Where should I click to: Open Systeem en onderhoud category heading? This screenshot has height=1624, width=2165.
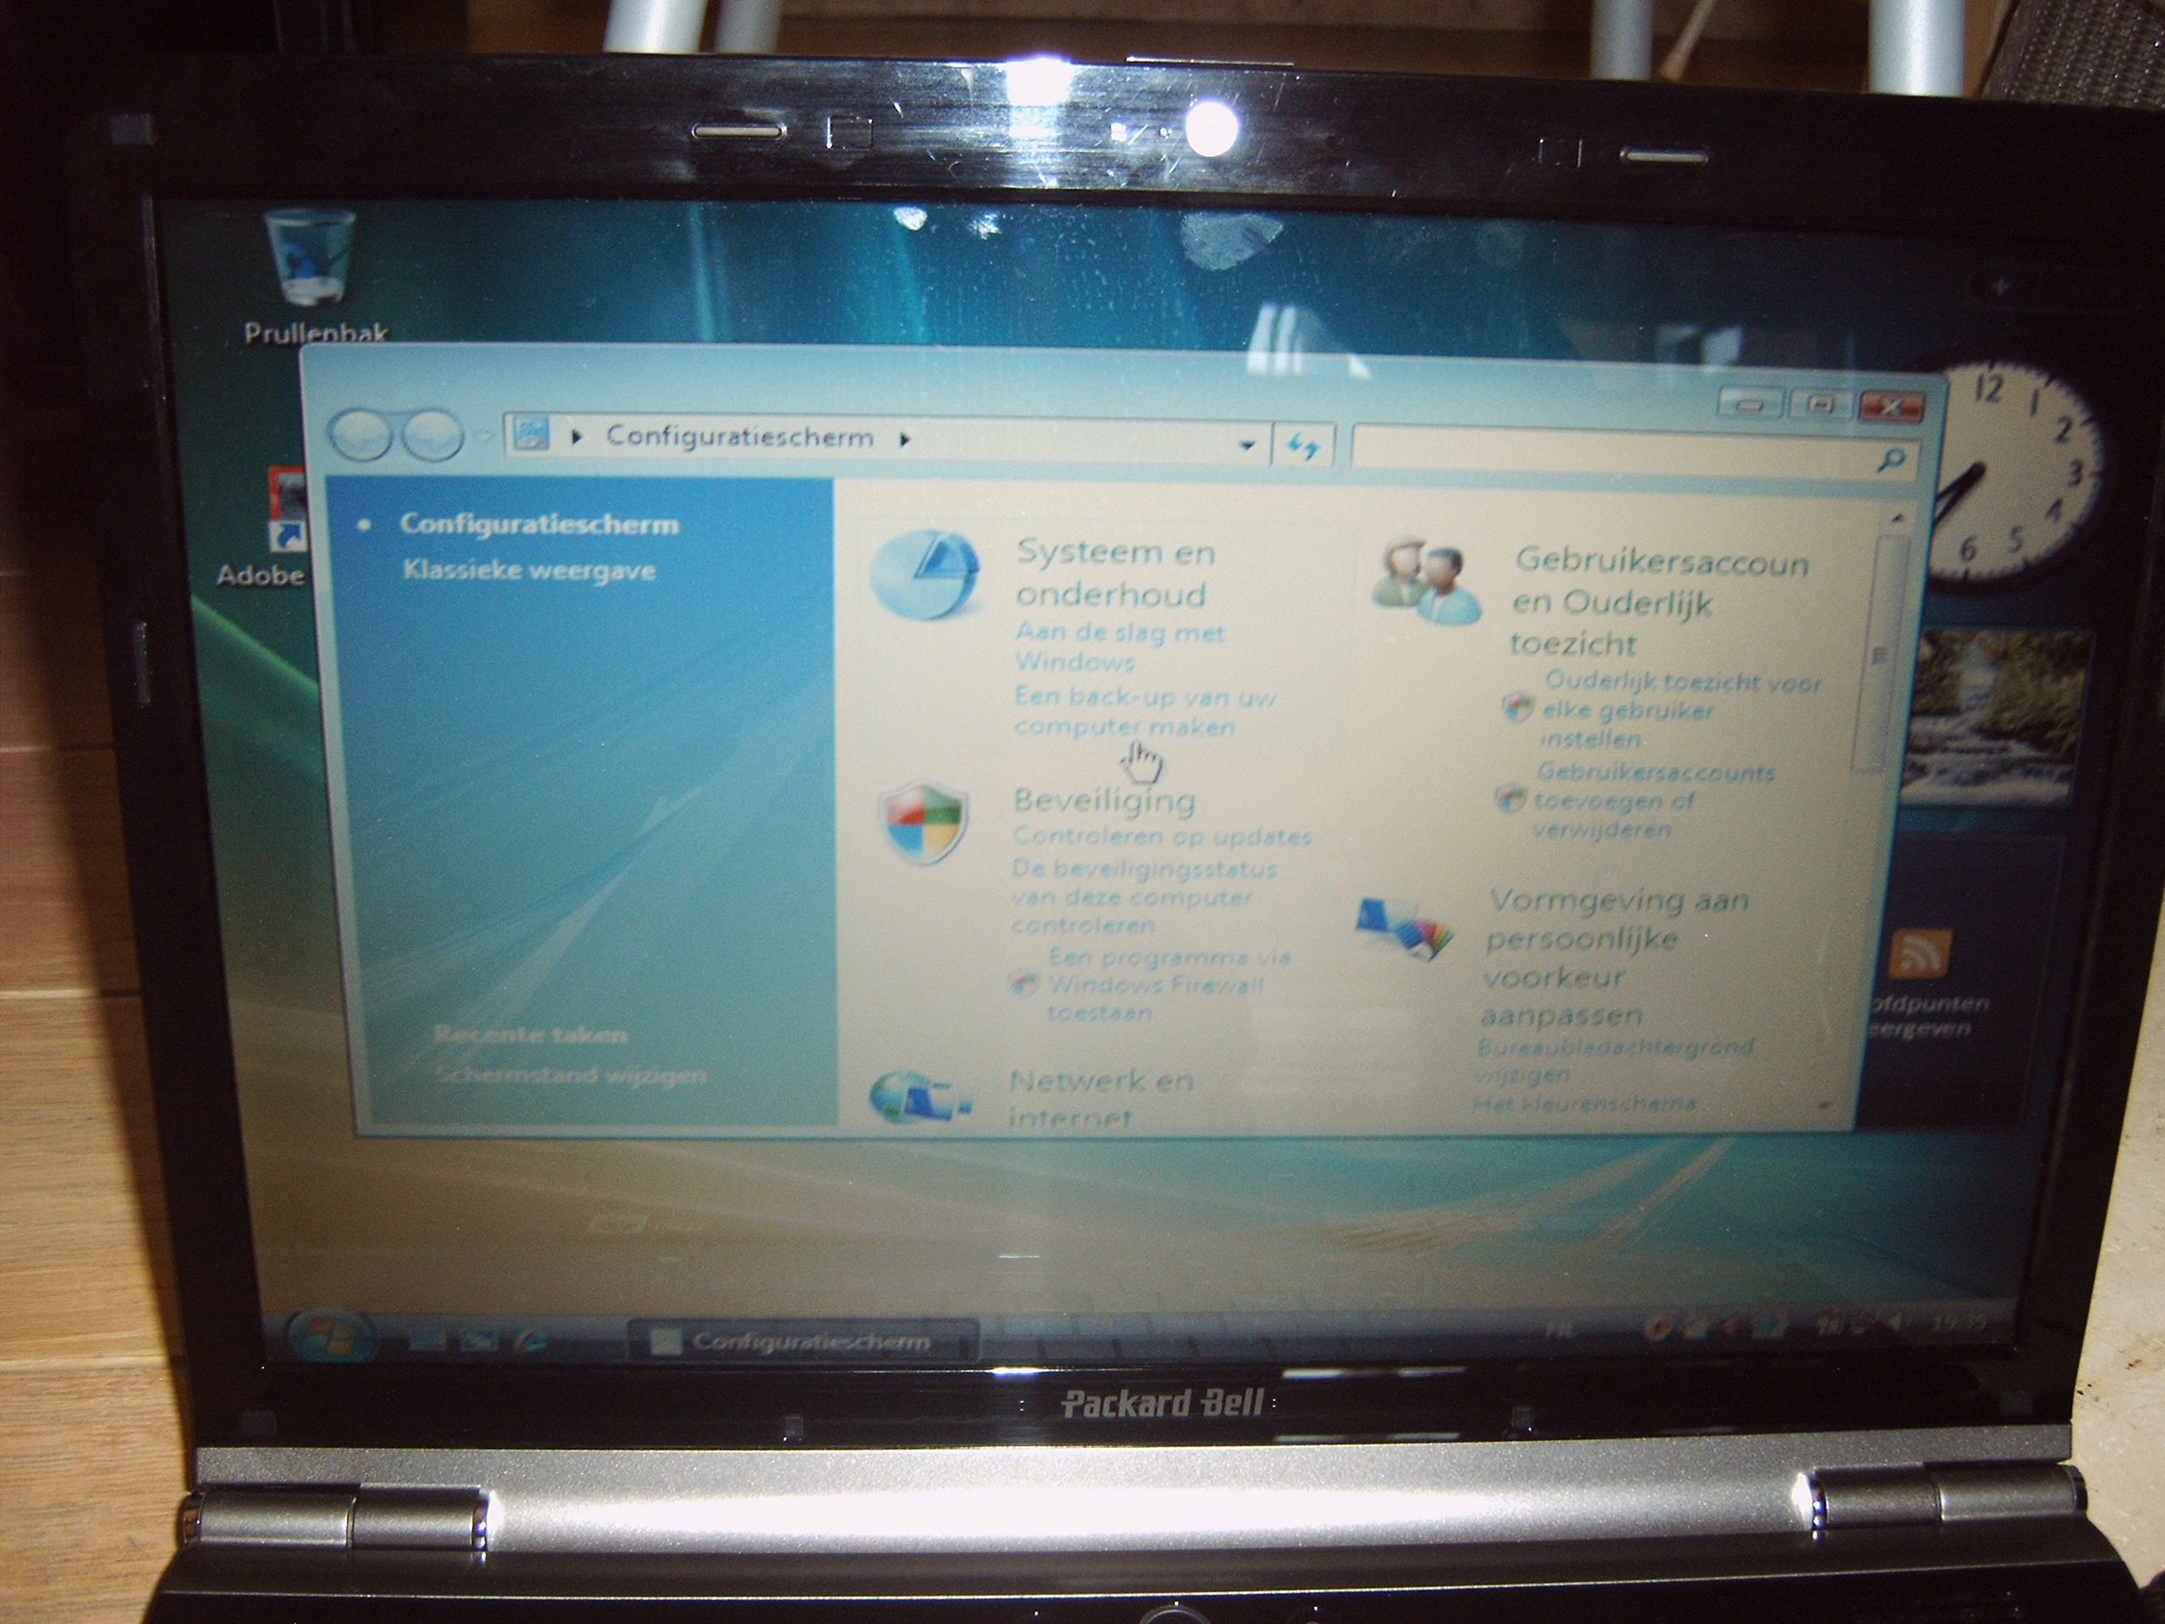tap(1115, 573)
